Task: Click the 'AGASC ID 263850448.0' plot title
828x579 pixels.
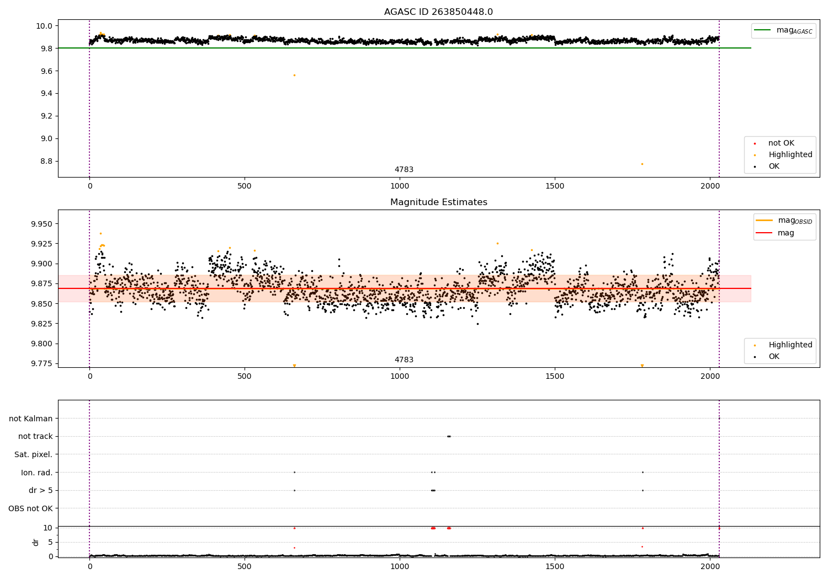Action: pos(438,12)
